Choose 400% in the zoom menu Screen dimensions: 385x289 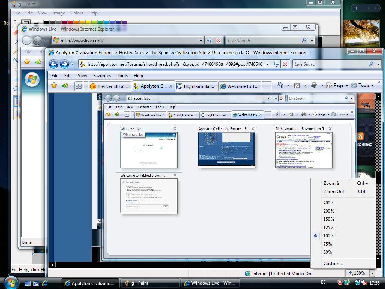point(329,203)
